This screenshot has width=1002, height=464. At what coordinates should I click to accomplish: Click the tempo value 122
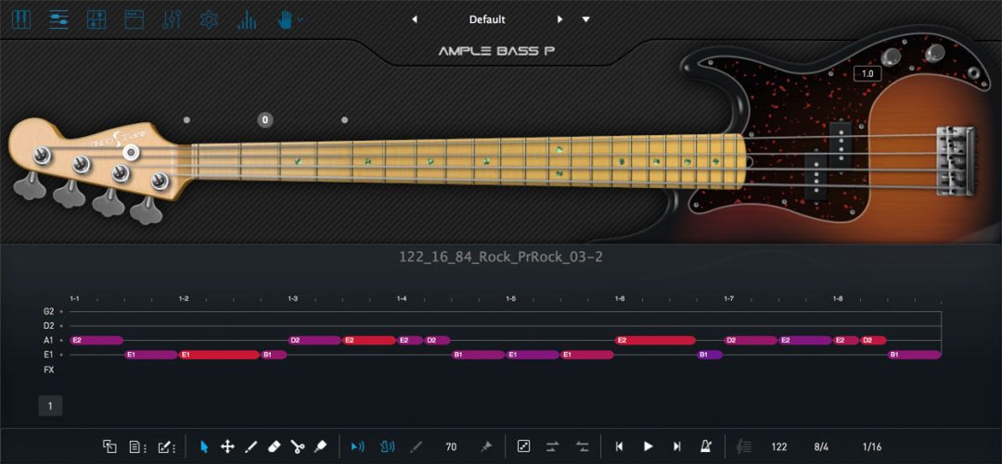pos(779,446)
